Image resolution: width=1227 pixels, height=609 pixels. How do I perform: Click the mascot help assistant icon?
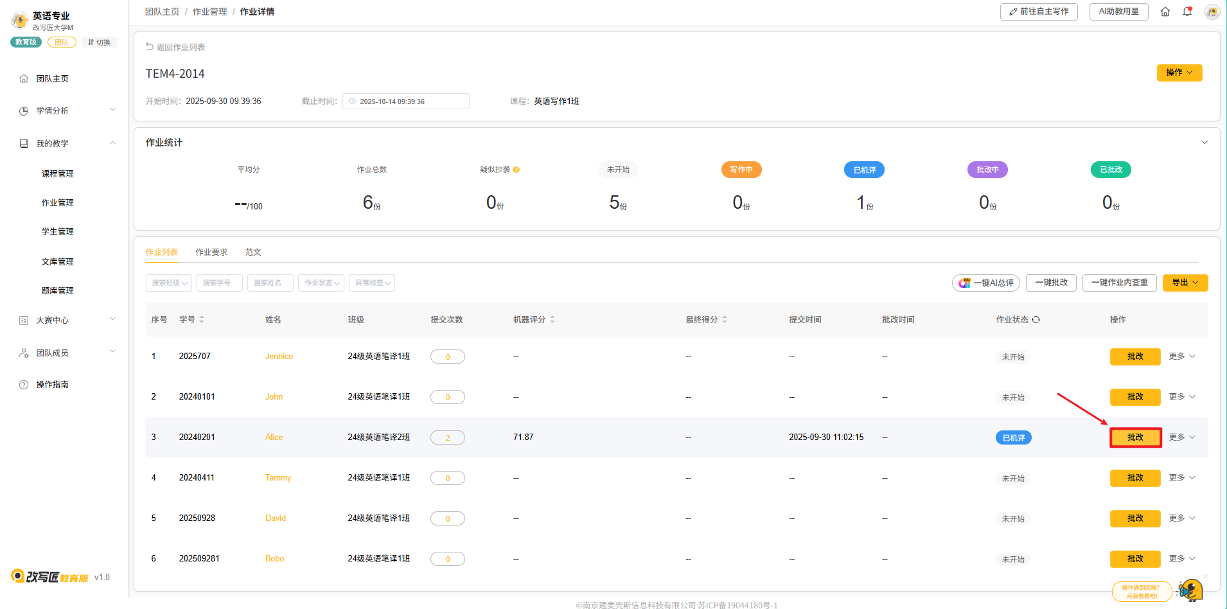pyautogui.click(x=1190, y=590)
